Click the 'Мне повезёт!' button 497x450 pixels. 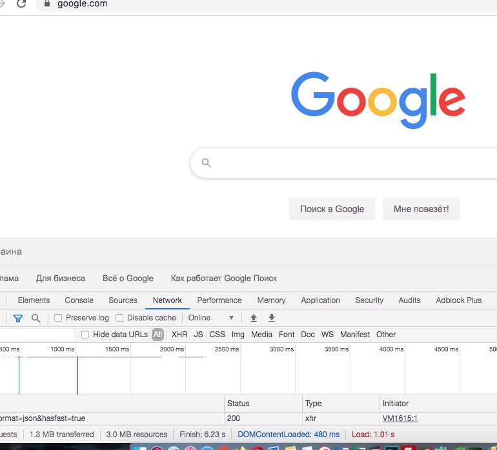[x=421, y=209]
